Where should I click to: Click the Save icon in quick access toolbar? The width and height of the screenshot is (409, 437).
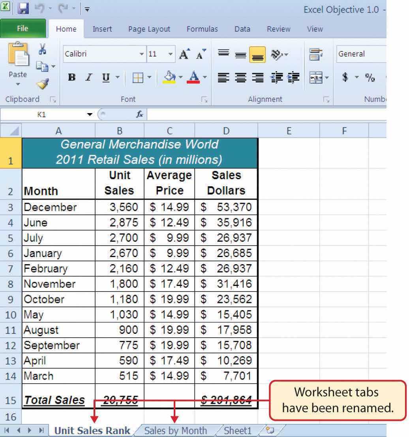click(x=23, y=8)
